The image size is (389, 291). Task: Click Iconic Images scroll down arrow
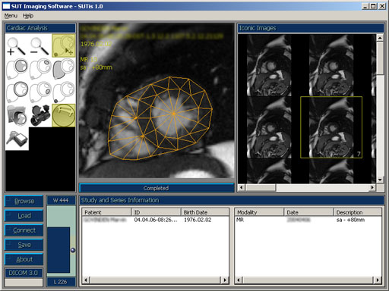[x=380, y=180]
